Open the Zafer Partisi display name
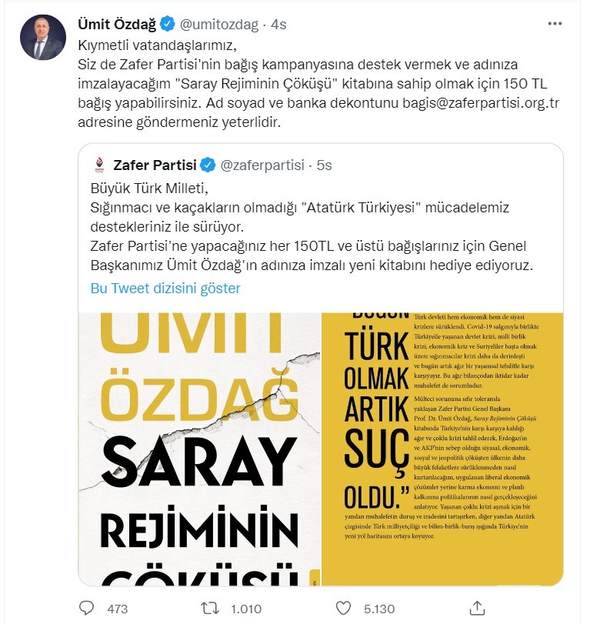 pyautogui.click(x=155, y=165)
